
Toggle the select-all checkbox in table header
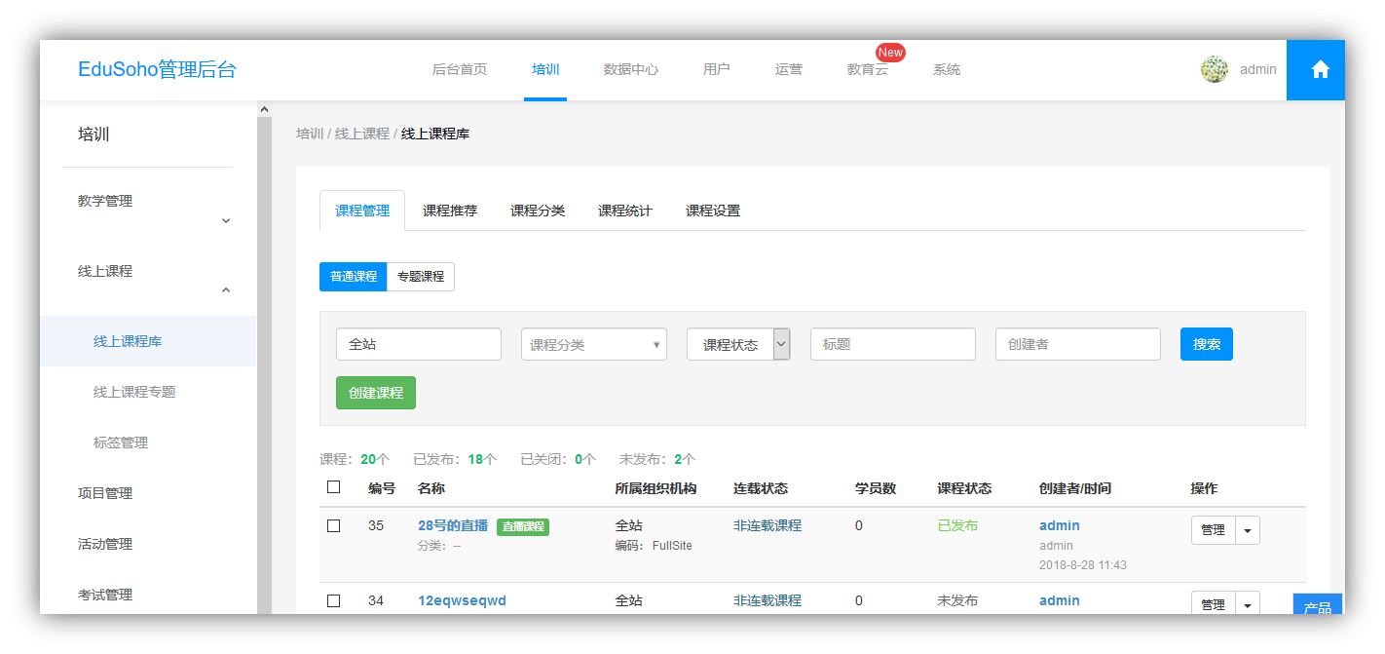pos(334,487)
